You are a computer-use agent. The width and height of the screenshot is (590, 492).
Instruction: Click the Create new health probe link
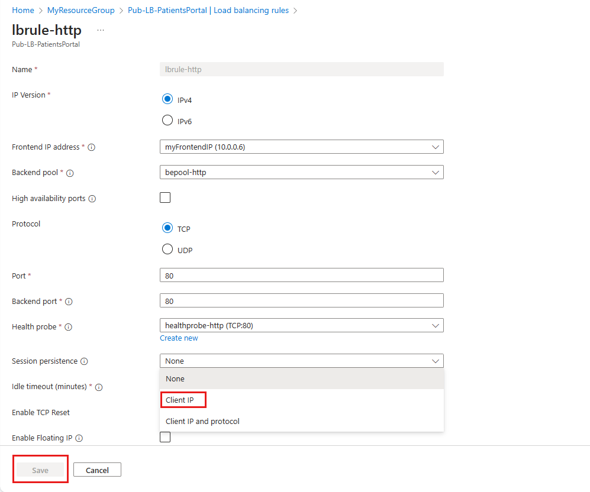point(179,338)
